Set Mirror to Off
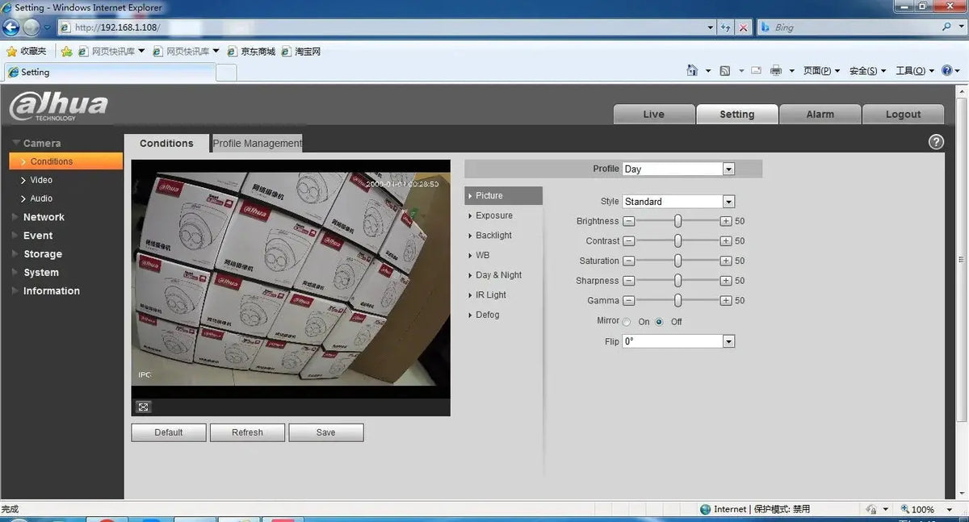 (660, 322)
